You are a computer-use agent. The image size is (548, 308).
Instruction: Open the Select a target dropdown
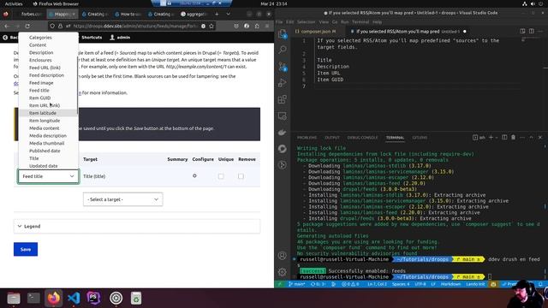(122, 199)
